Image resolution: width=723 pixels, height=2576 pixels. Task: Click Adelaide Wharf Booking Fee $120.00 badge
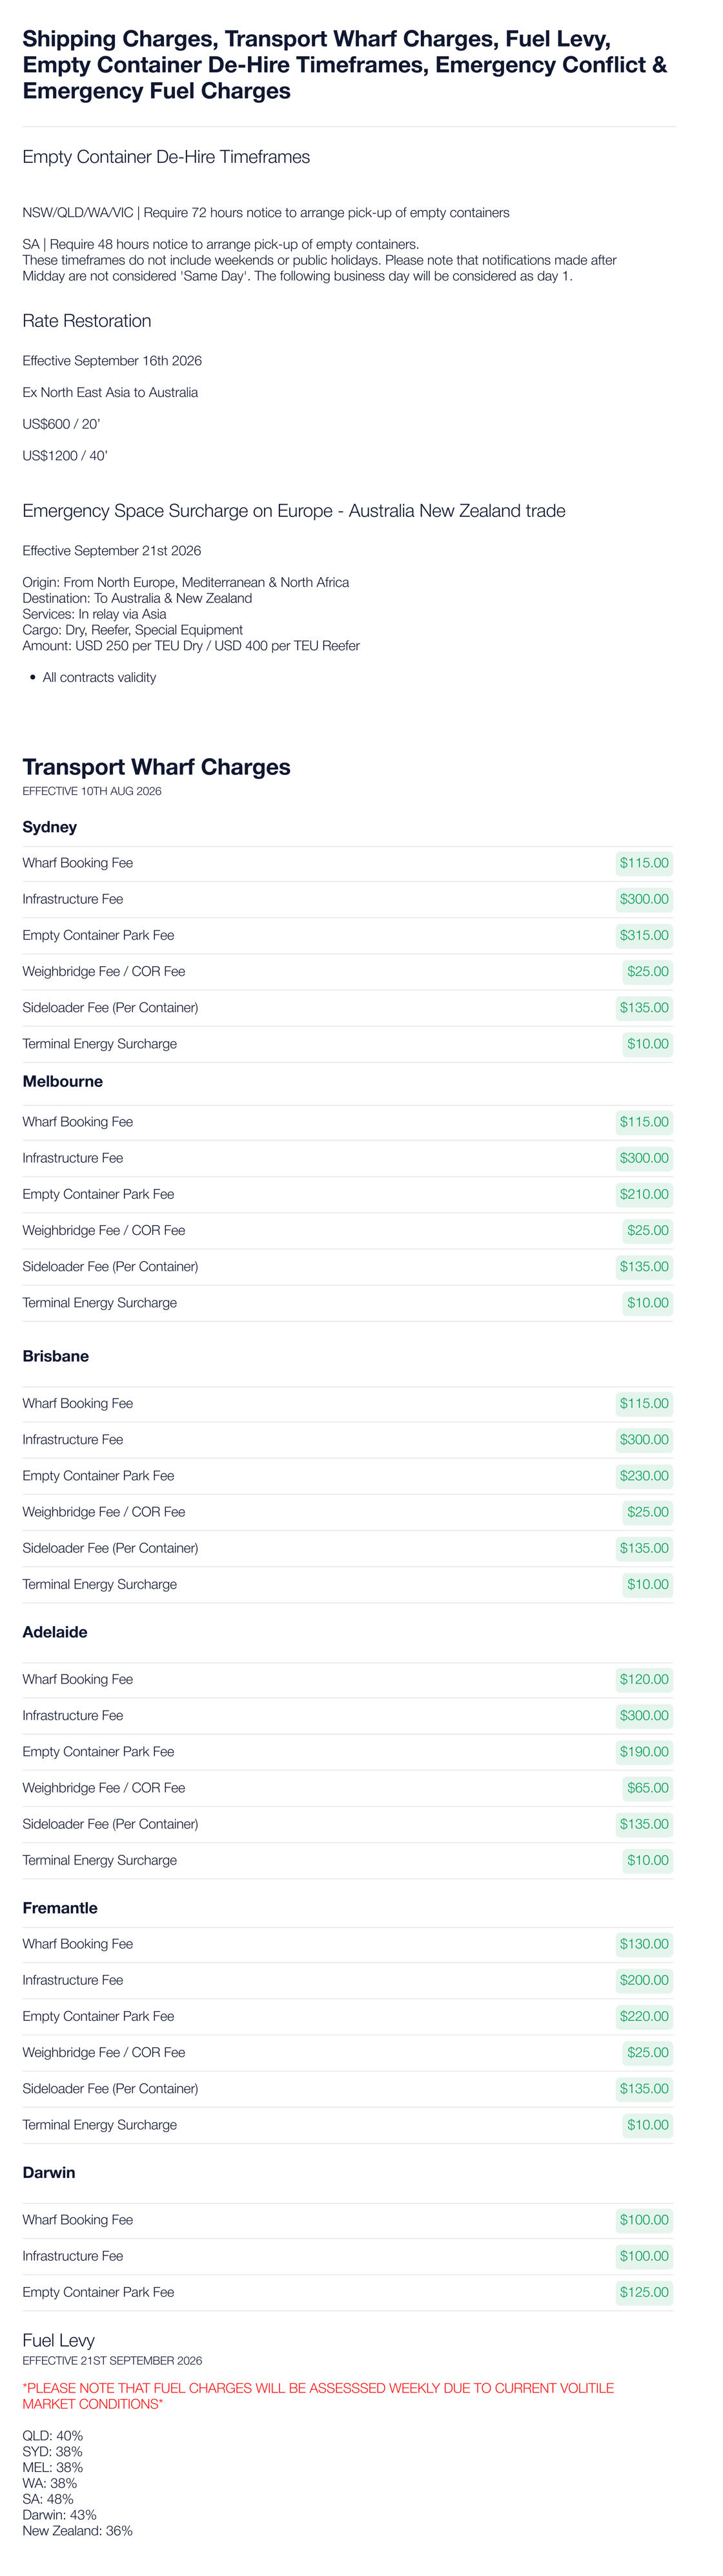644,1680
